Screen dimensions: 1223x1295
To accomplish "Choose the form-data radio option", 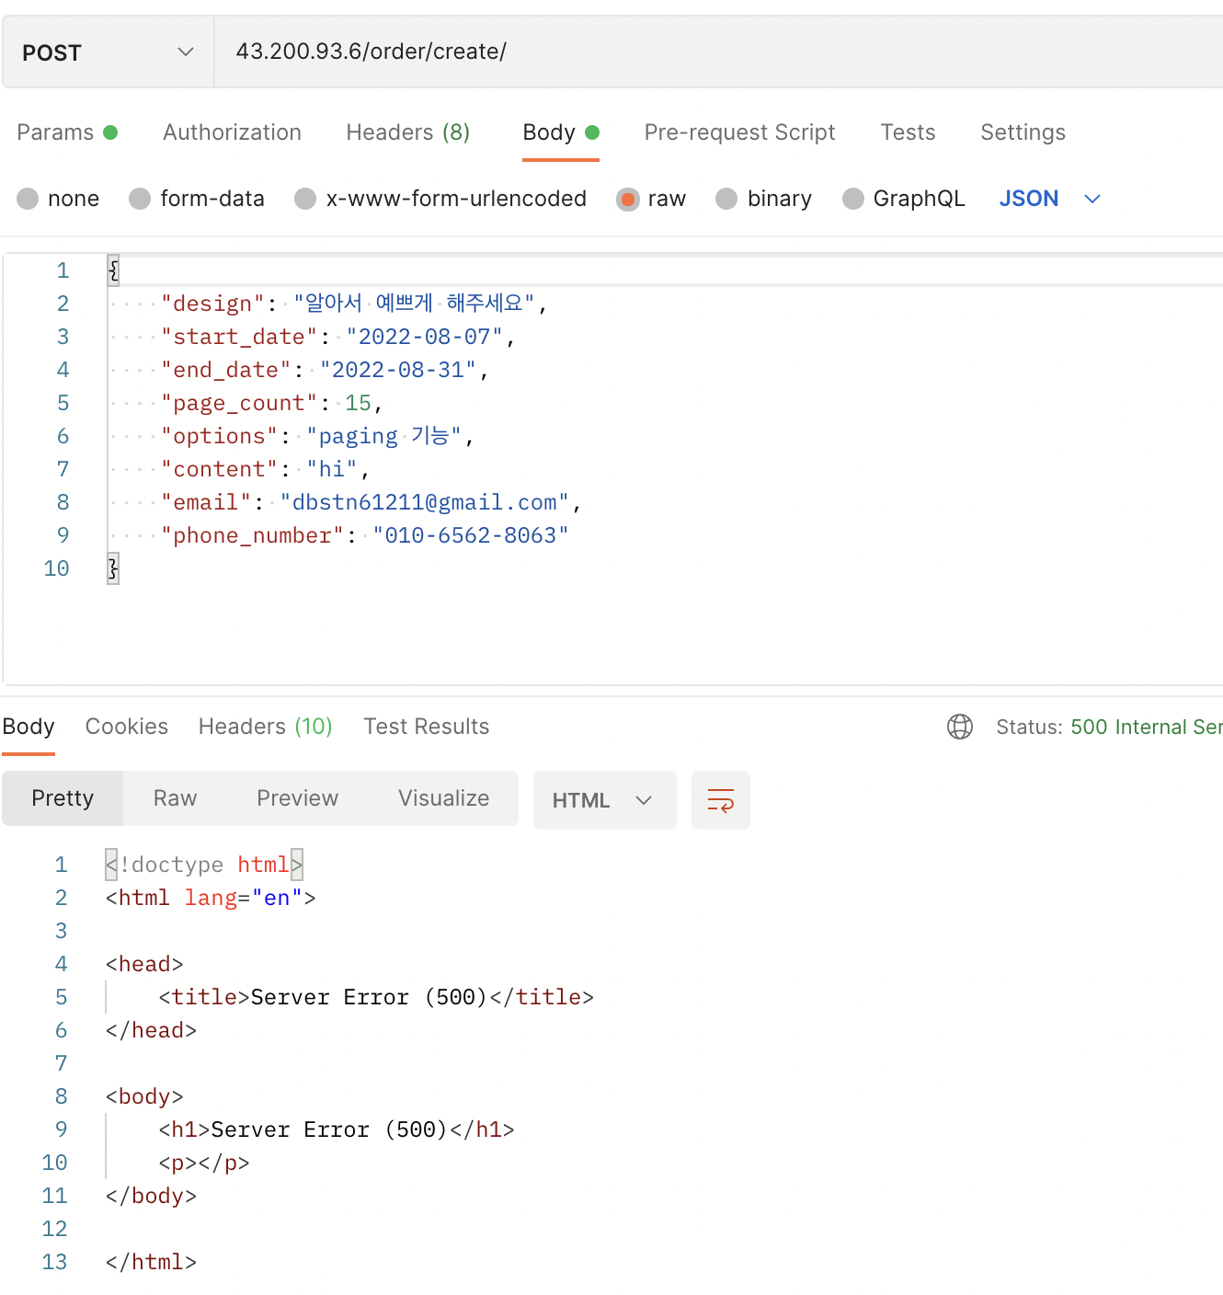I will [x=197, y=199].
